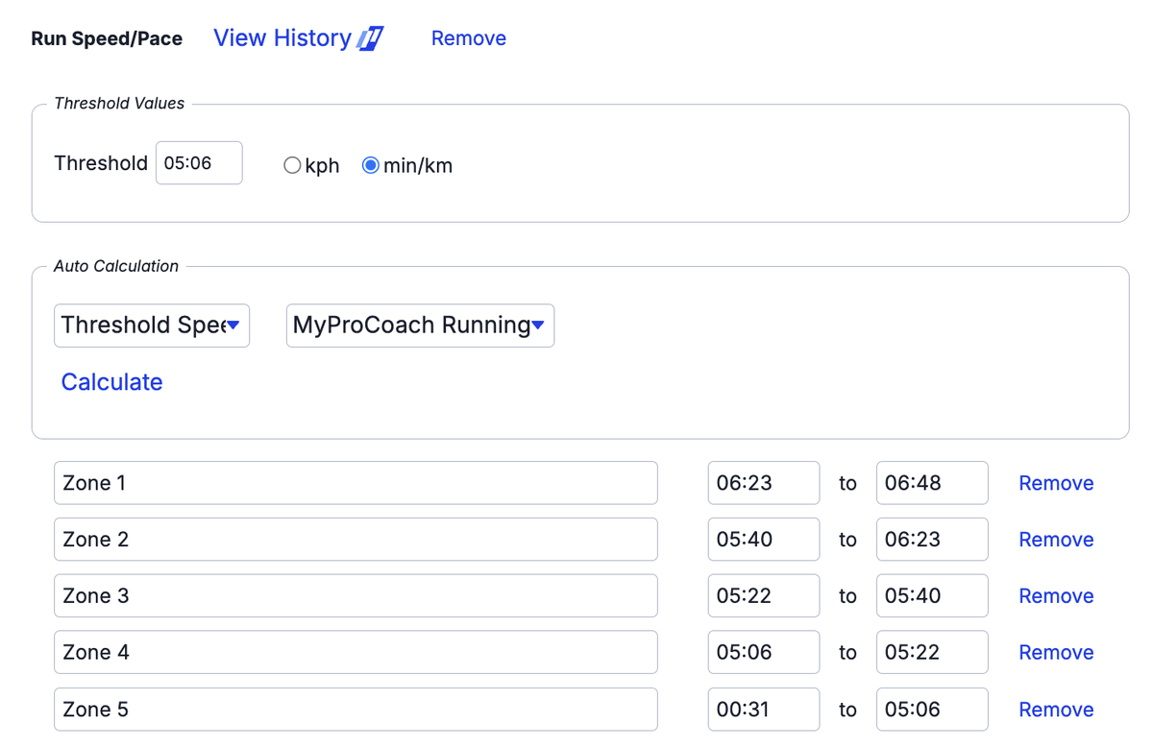Edit the Zone 5 name field
The height and width of the screenshot is (748, 1153).
coord(356,710)
